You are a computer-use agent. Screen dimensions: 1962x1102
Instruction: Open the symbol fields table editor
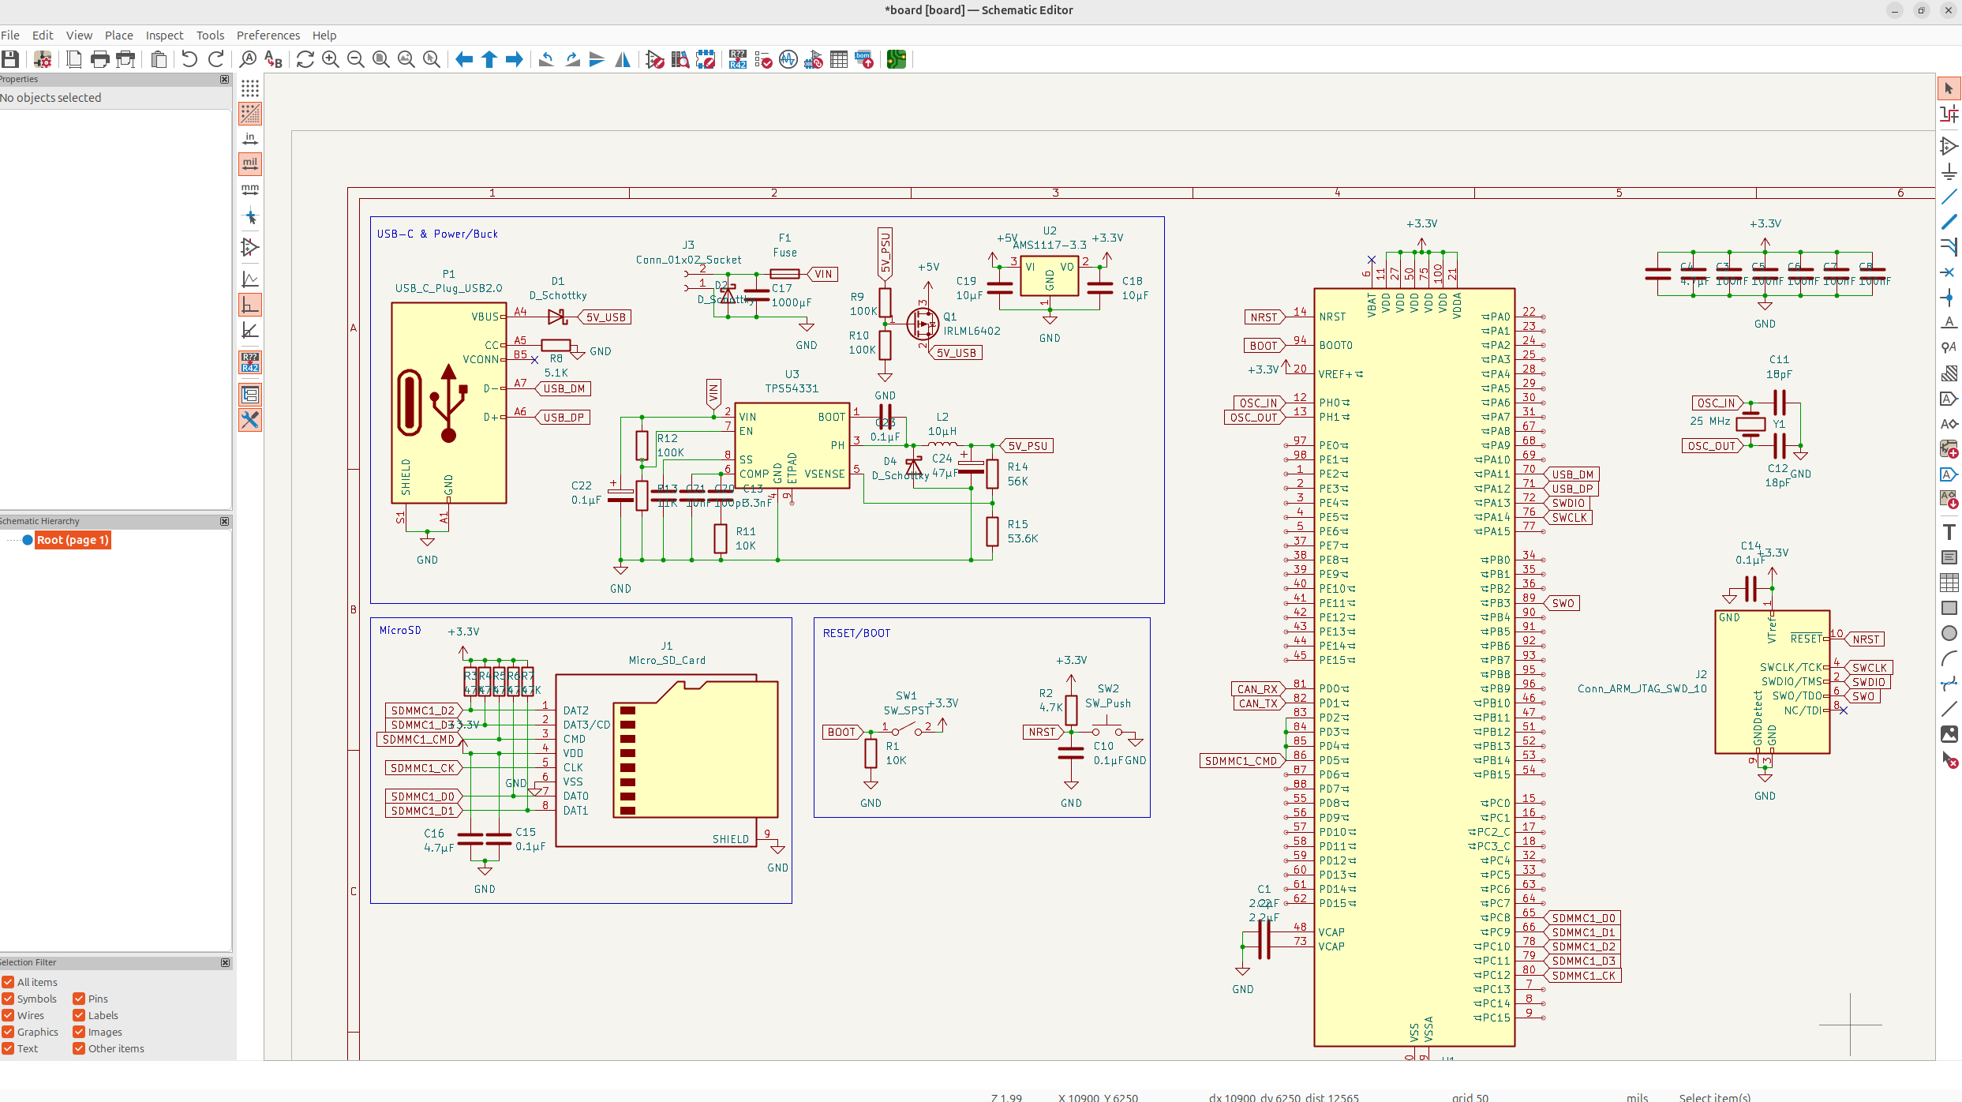pos(839,59)
